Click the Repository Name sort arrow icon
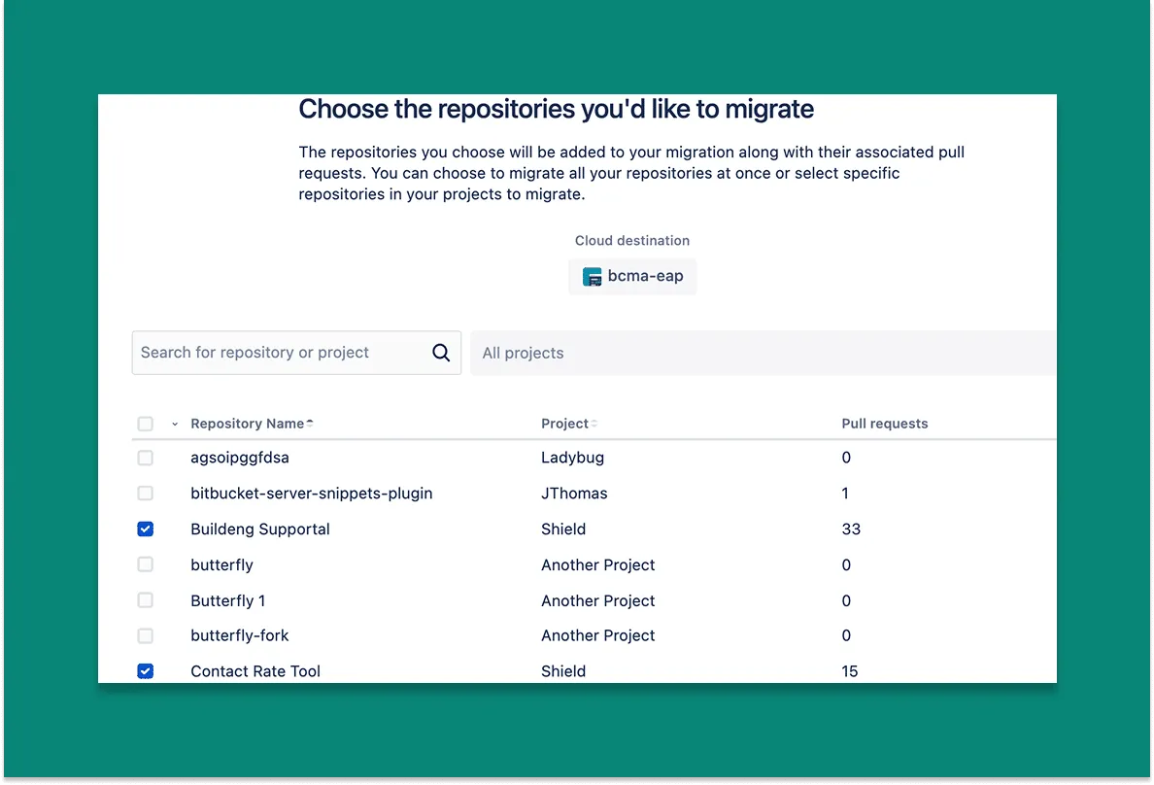This screenshot has height=785, width=1154. click(x=310, y=424)
